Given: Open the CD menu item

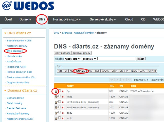Looking at the screenshot, I should point(143,19).
